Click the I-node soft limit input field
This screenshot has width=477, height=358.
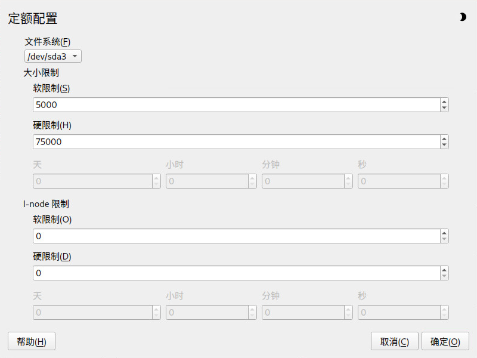click(236, 236)
